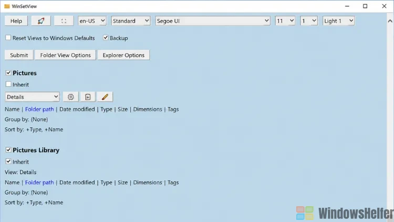394x222 pixels.
Task: Open the Segoe UI font dropdown
Action: point(213,21)
